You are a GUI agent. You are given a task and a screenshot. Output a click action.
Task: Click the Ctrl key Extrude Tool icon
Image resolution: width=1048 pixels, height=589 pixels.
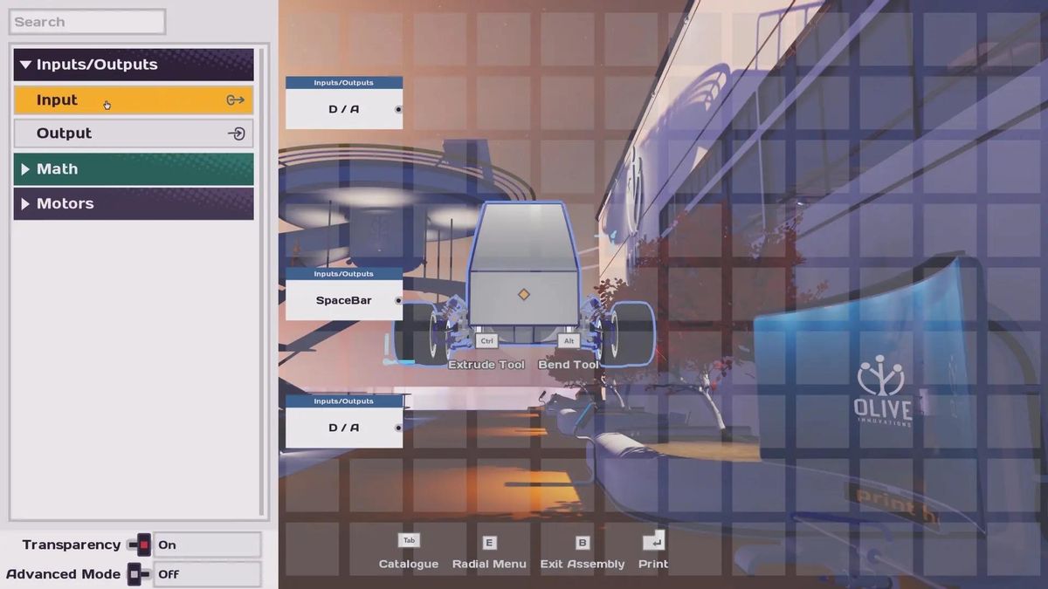tap(486, 341)
